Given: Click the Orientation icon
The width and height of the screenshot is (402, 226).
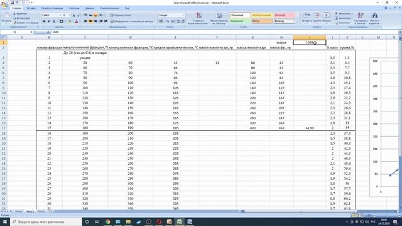Looking at the screenshot, I should [102, 15].
